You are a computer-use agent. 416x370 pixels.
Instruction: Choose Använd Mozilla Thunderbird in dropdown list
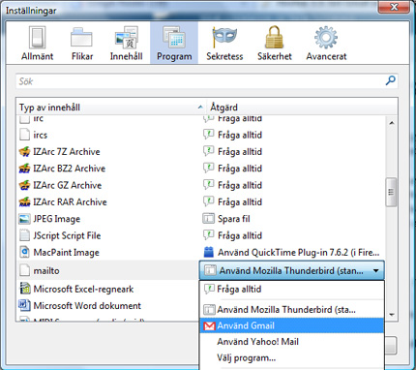pyautogui.click(x=292, y=310)
